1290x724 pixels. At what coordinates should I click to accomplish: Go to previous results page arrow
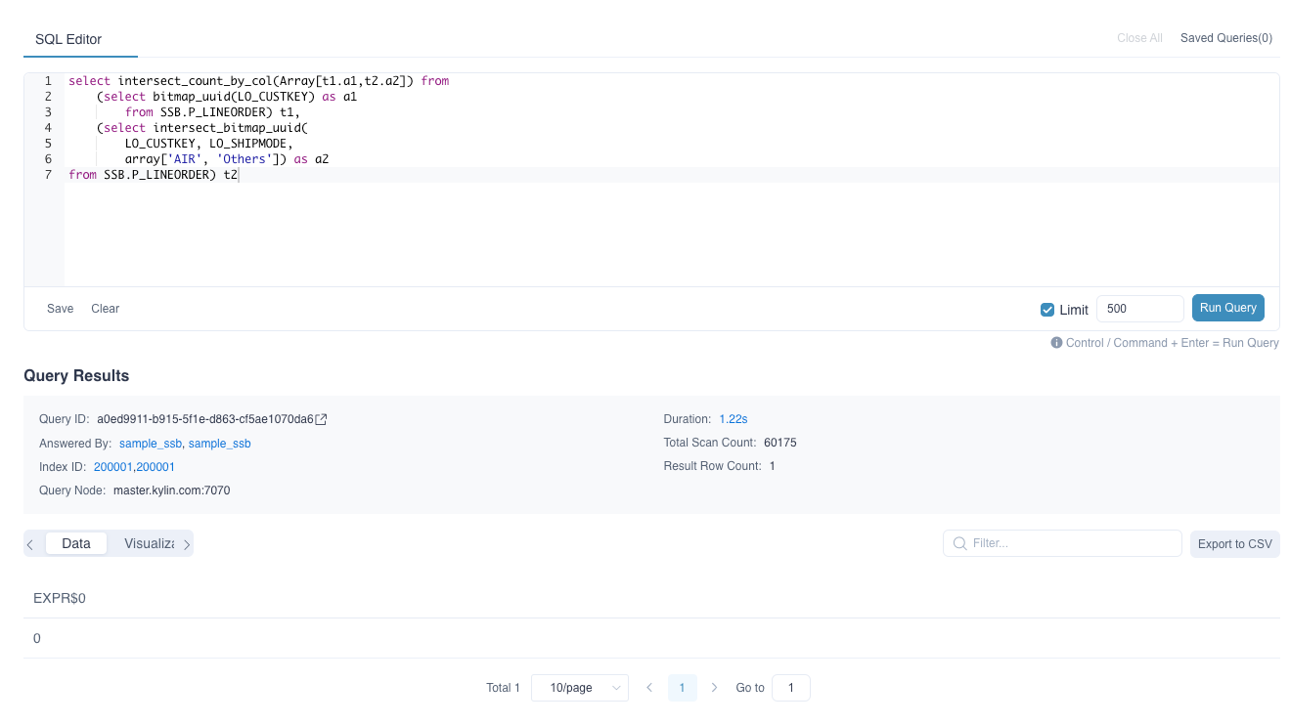(649, 688)
